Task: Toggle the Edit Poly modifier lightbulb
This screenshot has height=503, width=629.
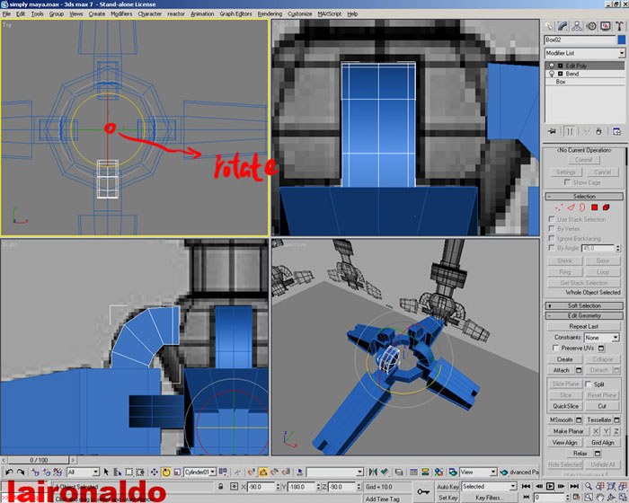Action: point(552,66)
